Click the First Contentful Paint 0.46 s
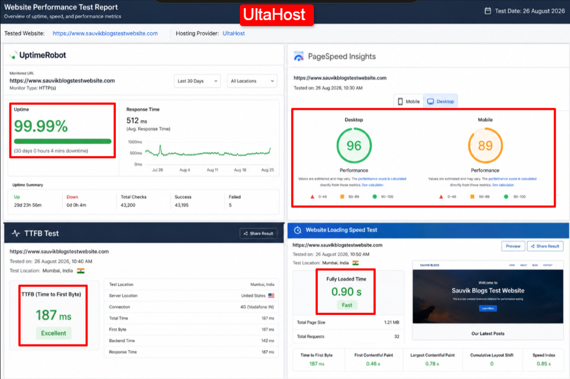This screenshot has width=570, height=379. [373, 364]
